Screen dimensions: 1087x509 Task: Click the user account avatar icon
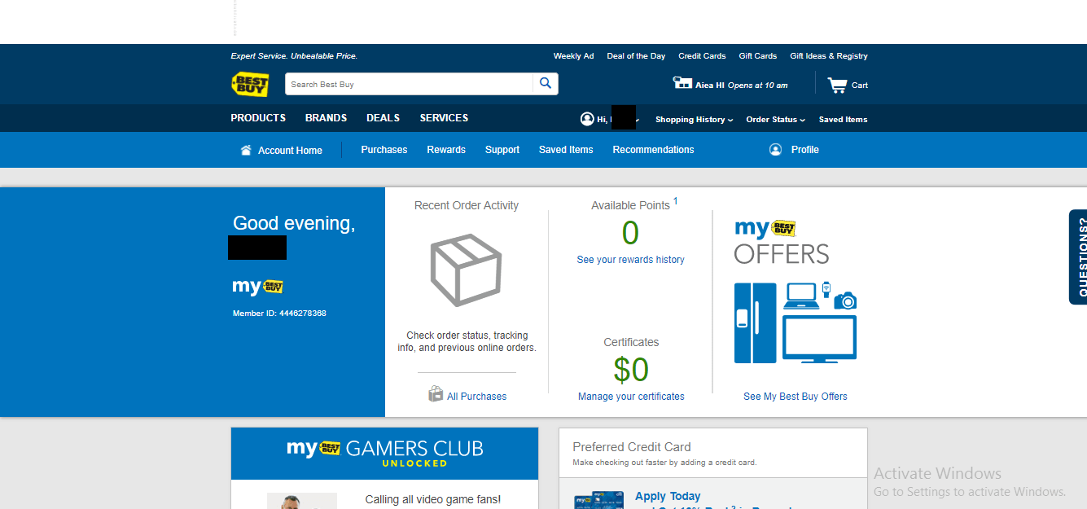[587, 119]
